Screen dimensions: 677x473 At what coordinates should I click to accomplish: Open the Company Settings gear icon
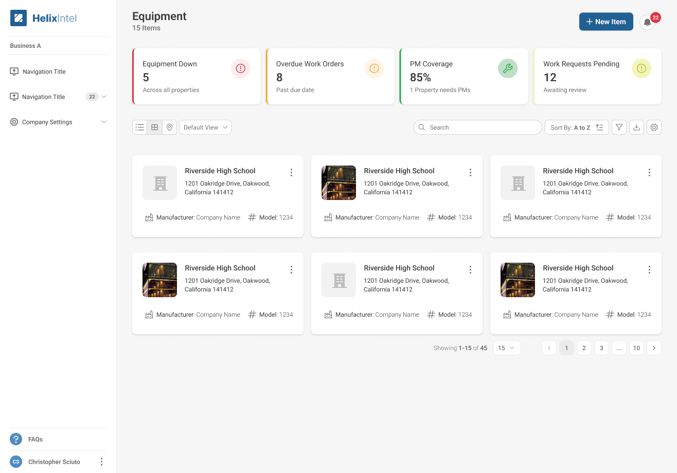pyautogui.click(x=14, y=122)
